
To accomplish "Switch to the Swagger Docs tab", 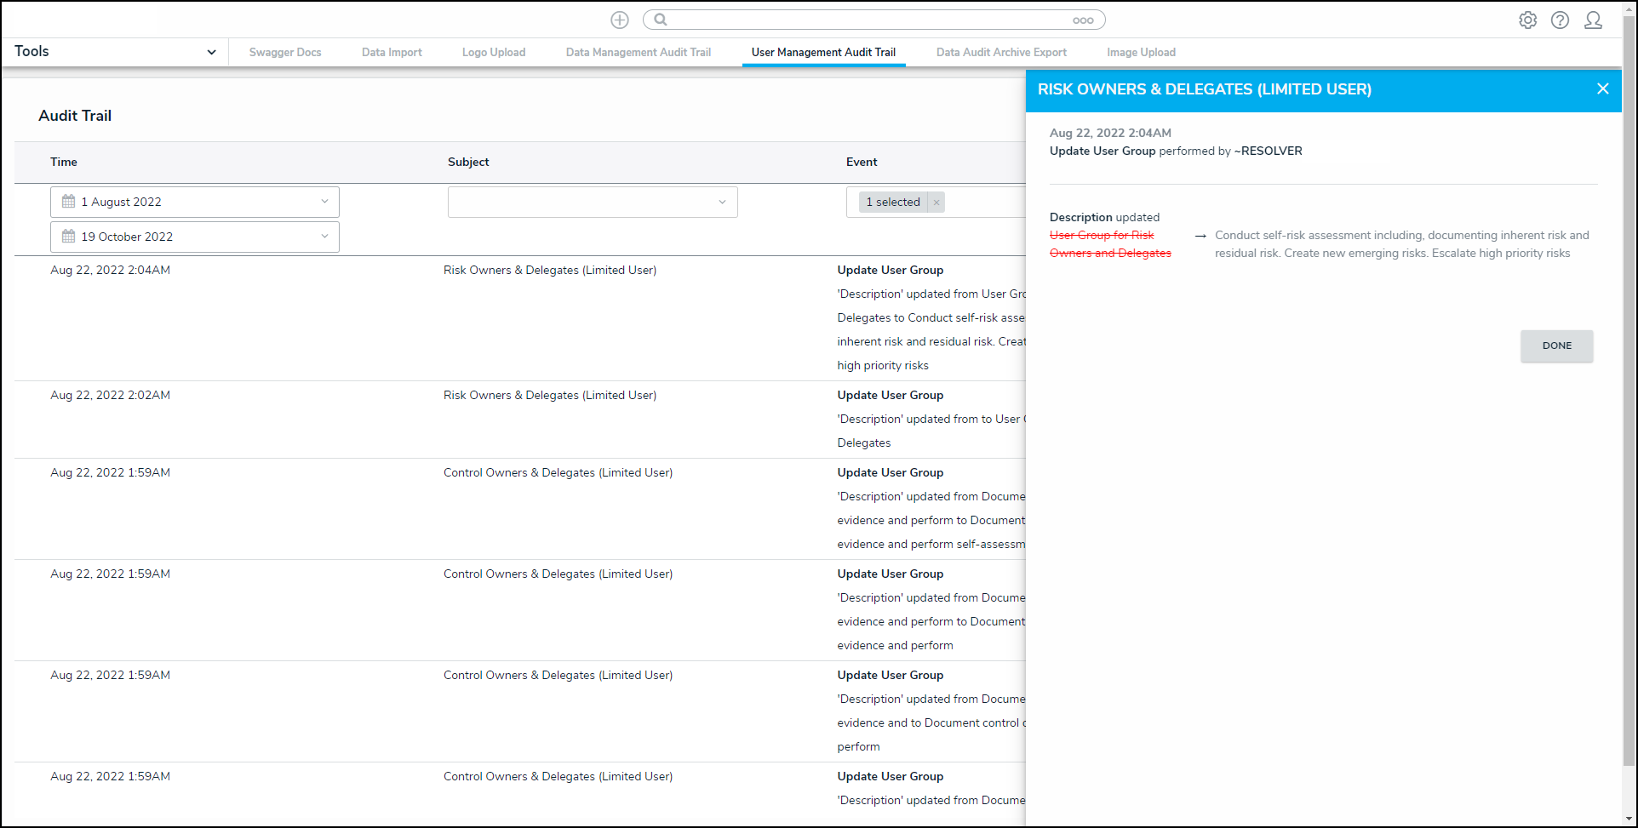I will point(285,52).
